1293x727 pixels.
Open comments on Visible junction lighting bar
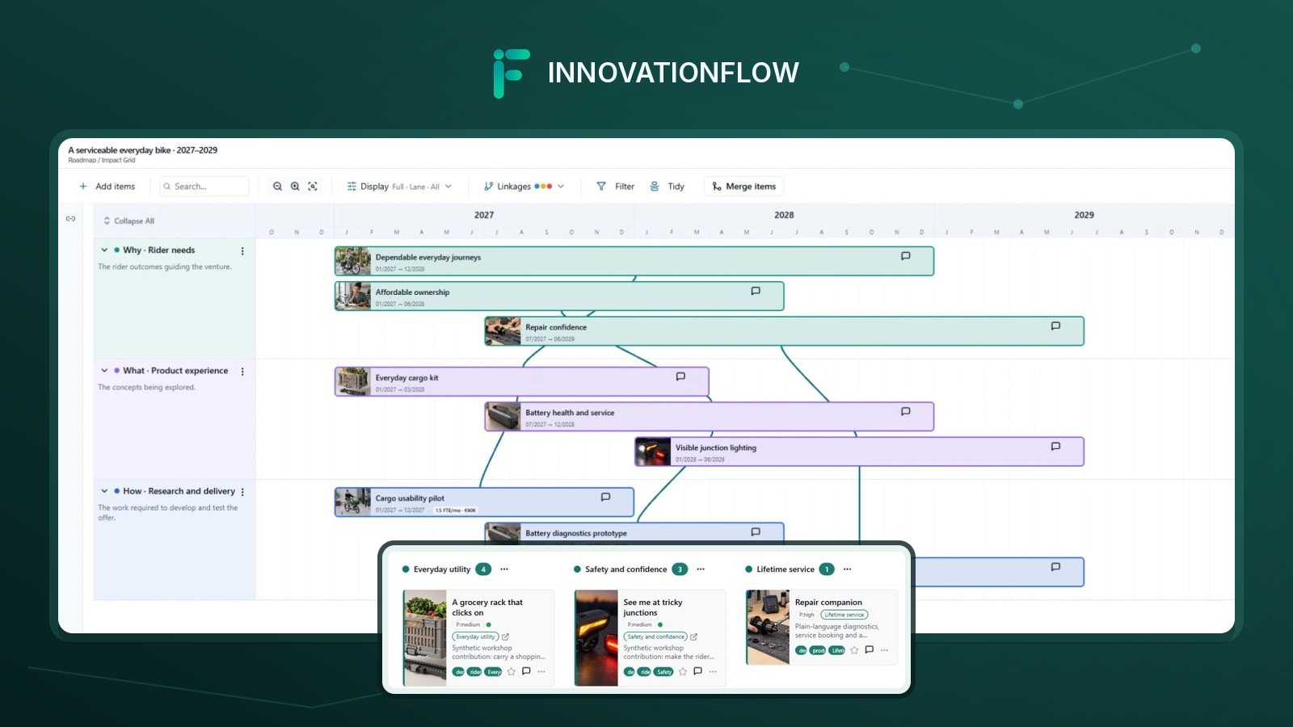click(x=1055, y=447)
